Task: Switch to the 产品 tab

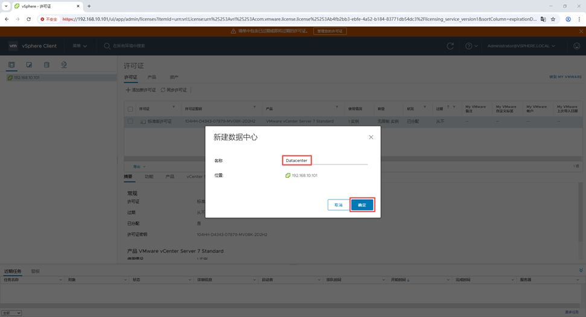Action: pyautogui.click(x=152, y=77)
